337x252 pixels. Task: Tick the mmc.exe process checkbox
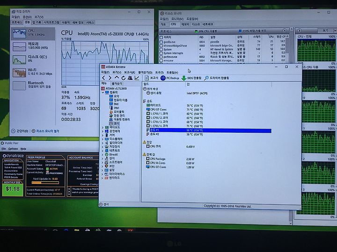pyautogui.click(x=161, y=60)
